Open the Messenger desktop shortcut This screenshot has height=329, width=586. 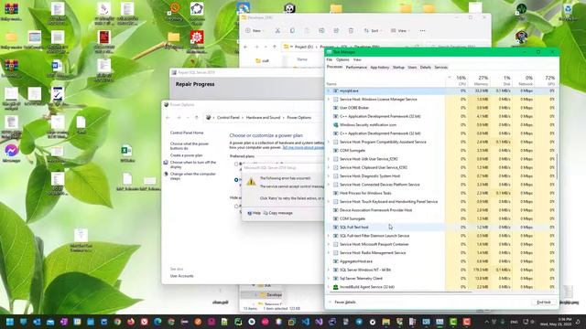click(x=11, y=153)
